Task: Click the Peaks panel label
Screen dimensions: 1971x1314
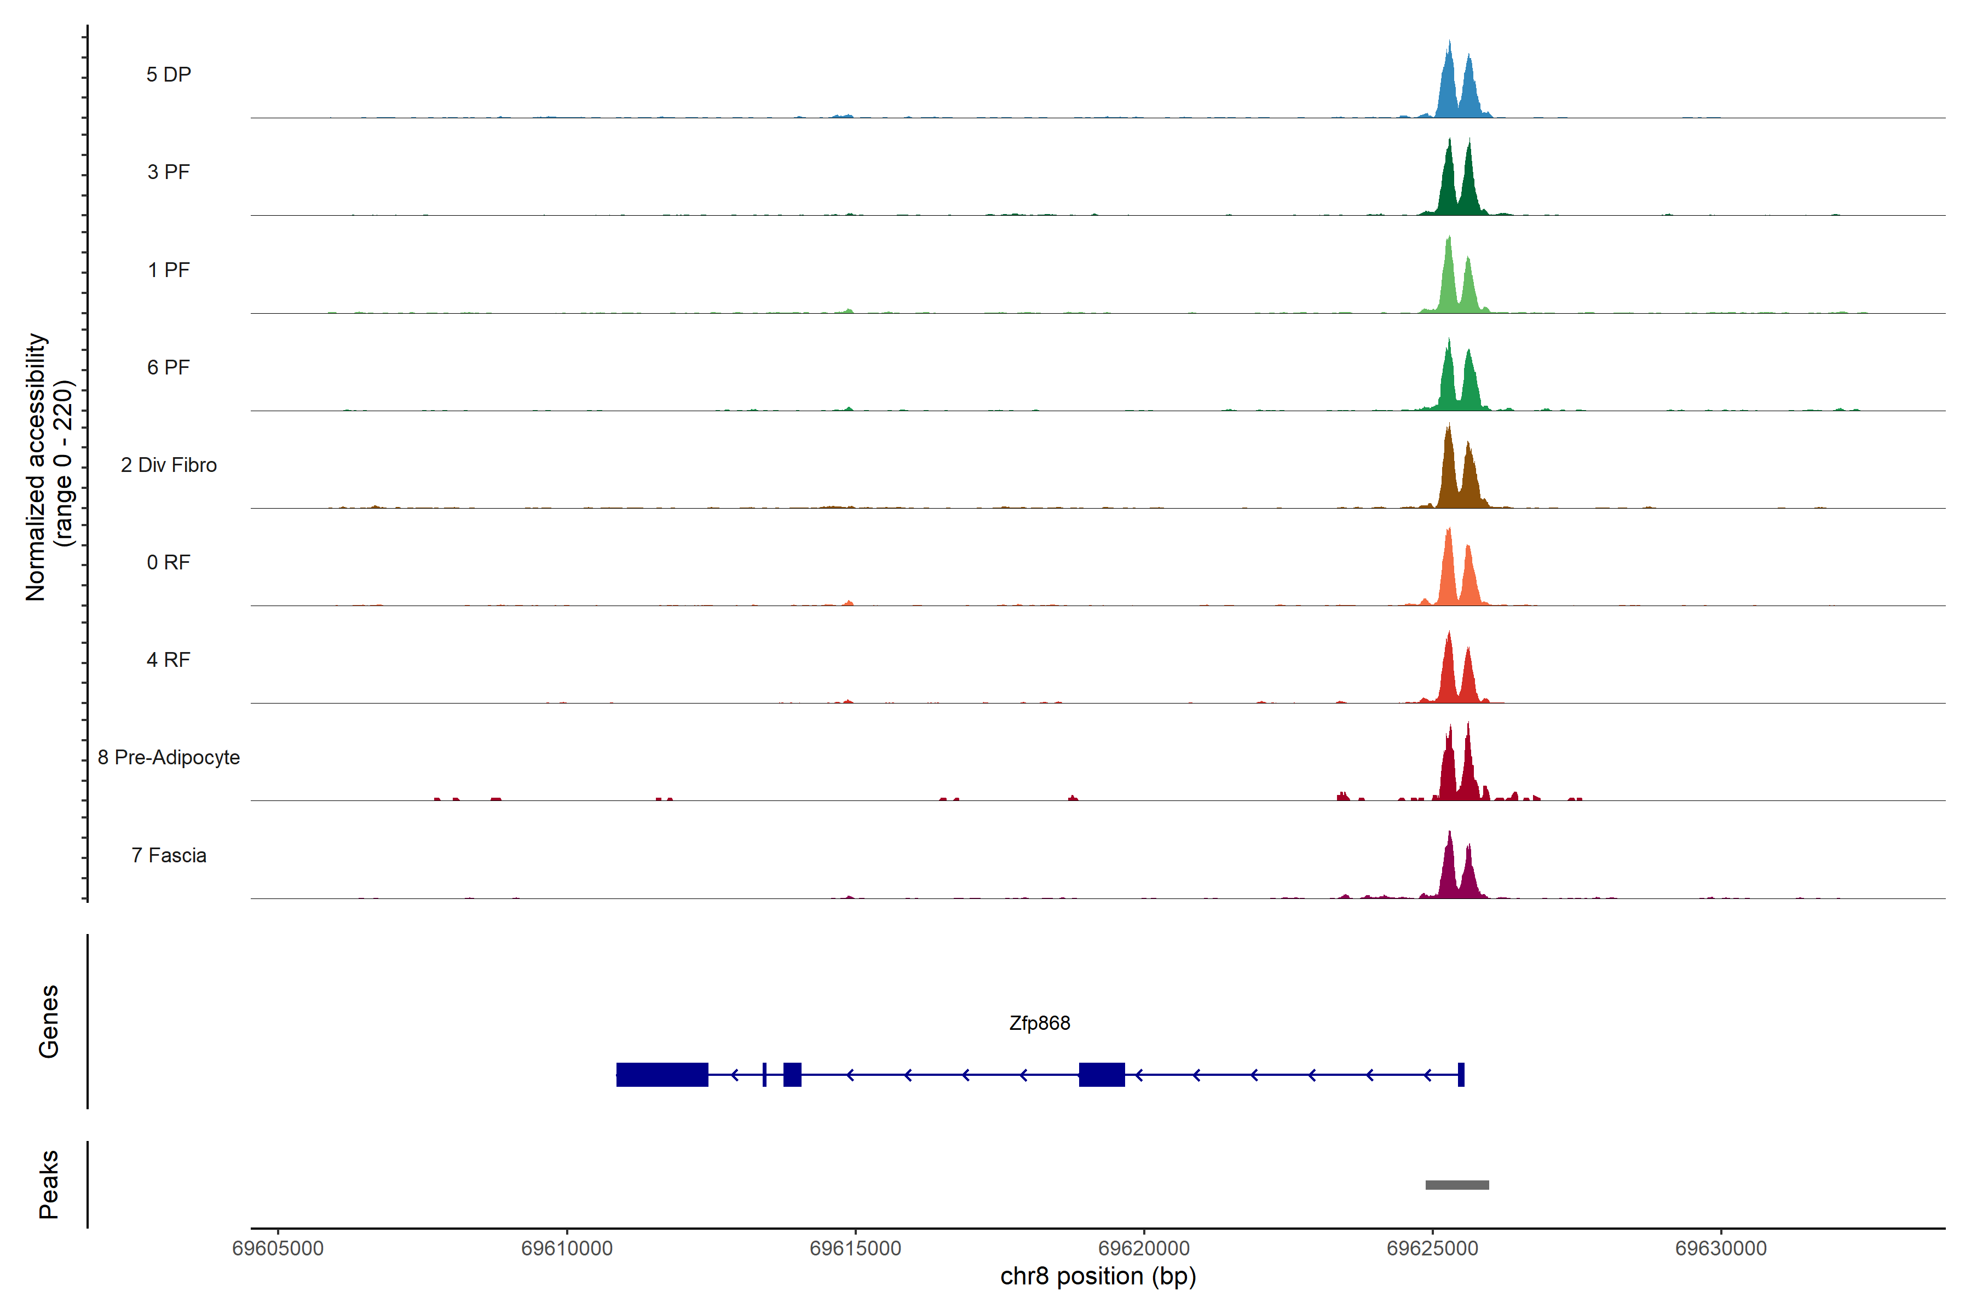Action: (49, 1184)
